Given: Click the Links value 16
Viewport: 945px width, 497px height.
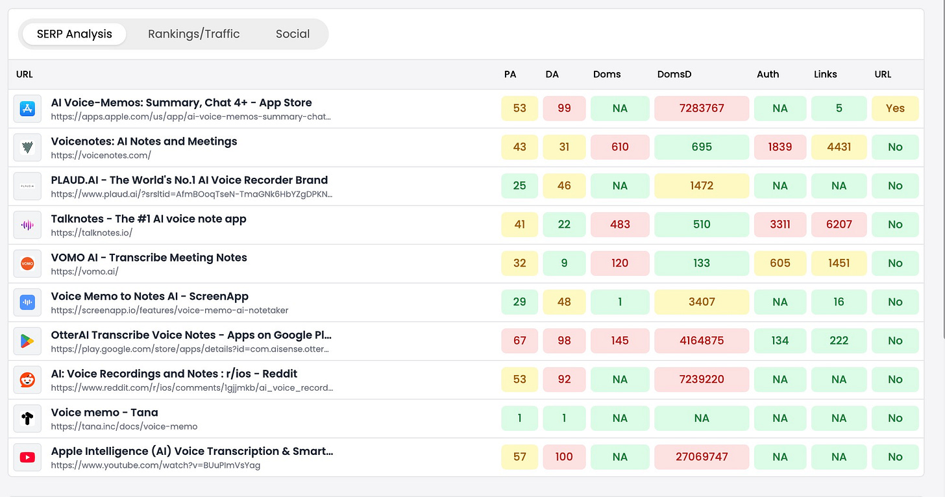Looking at the screenshot, I should click(x=839, y=302).
